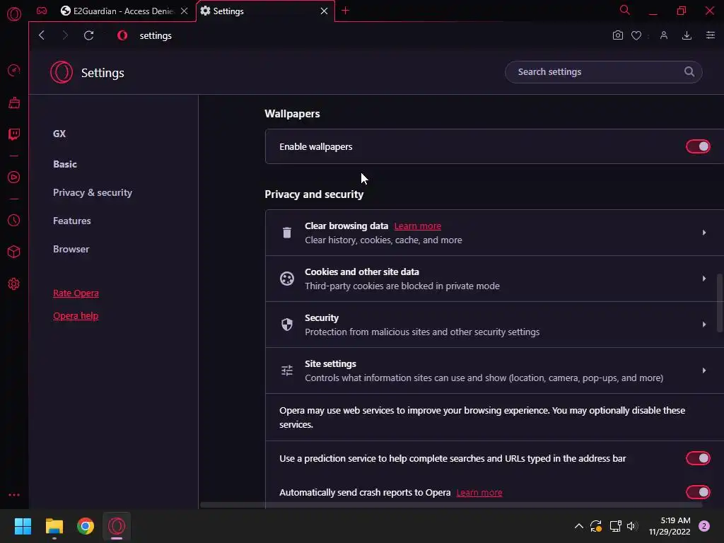Click the vertical page scrollbar
This screenshot has width=724, height=543.
pyautogui.click(x=719, y=303)
